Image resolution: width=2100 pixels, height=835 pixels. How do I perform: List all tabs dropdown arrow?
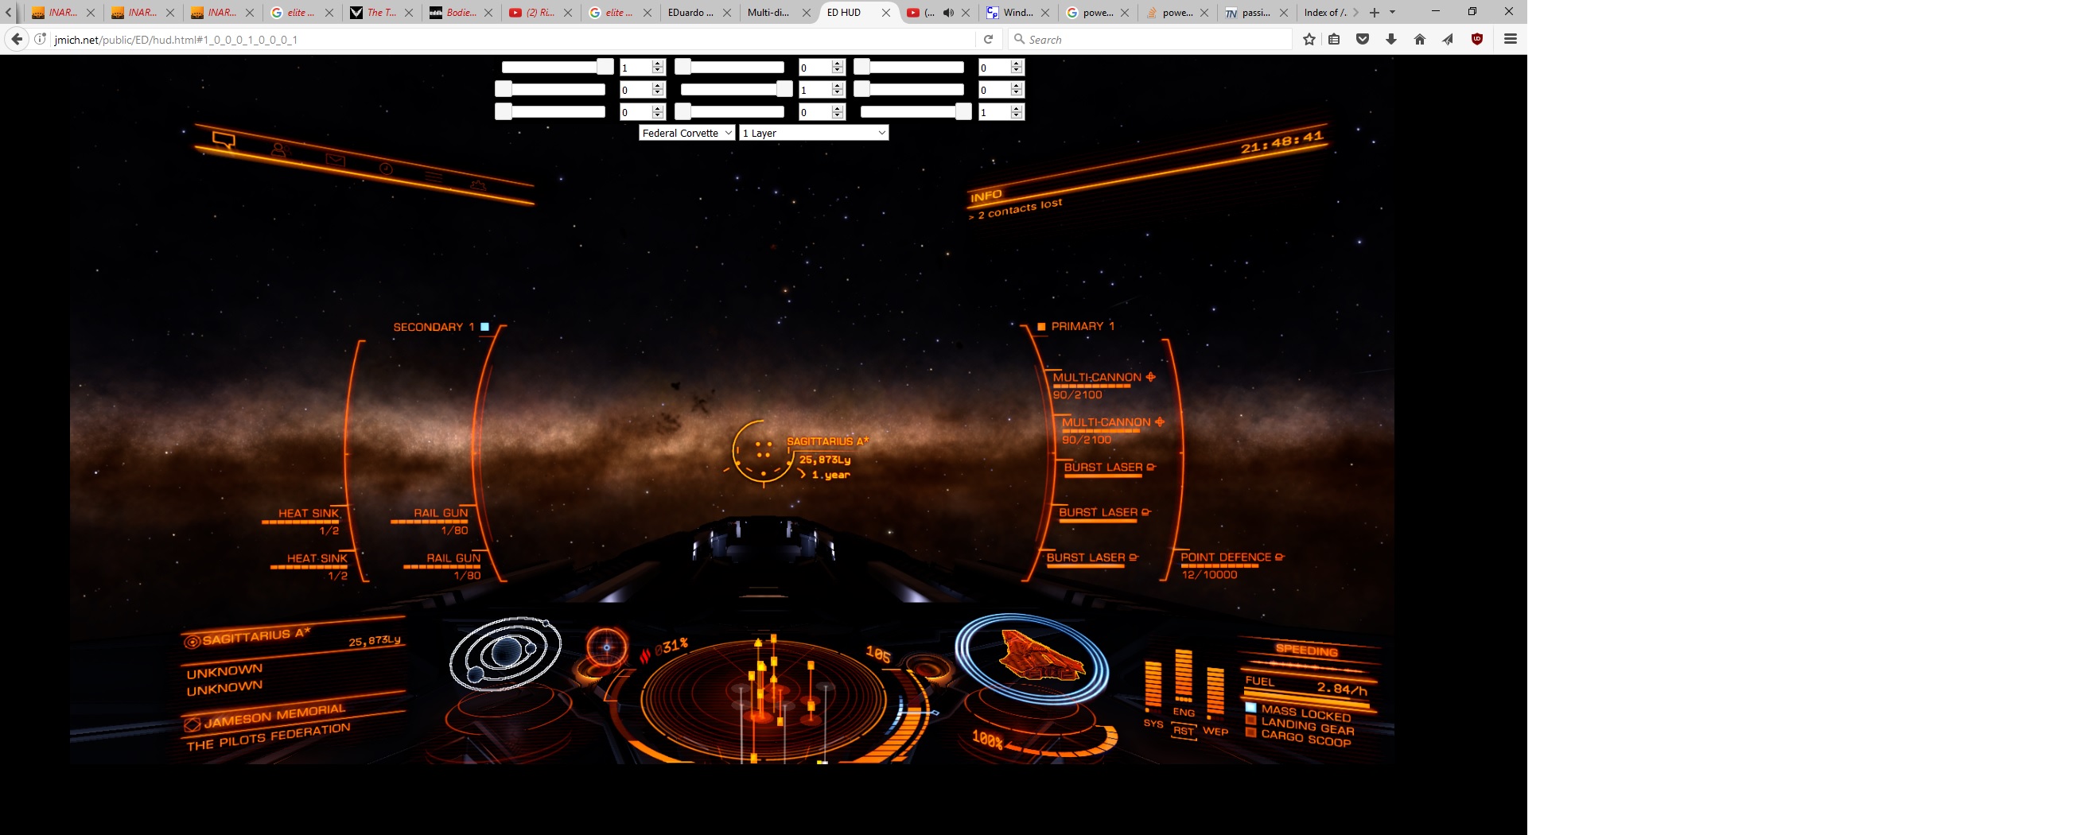1392,12
